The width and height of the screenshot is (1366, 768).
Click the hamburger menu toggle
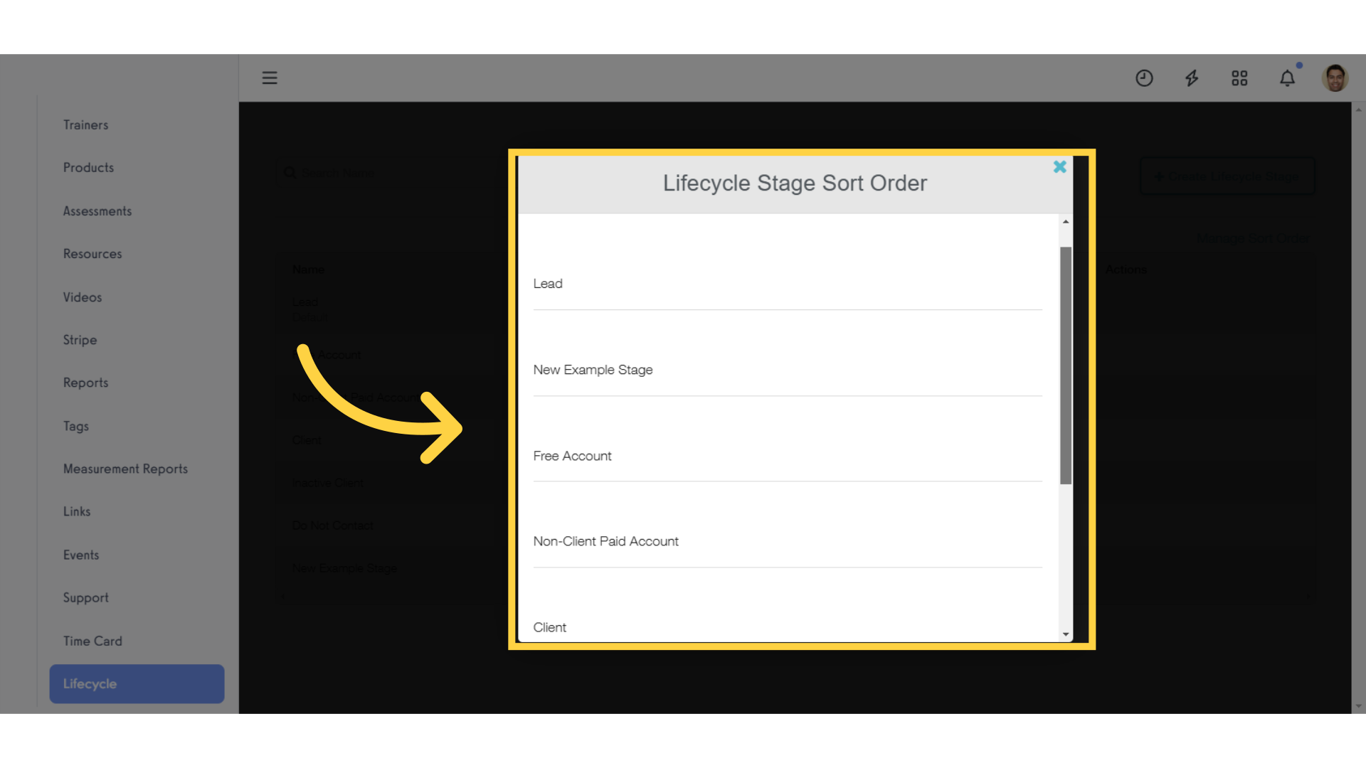270,78
